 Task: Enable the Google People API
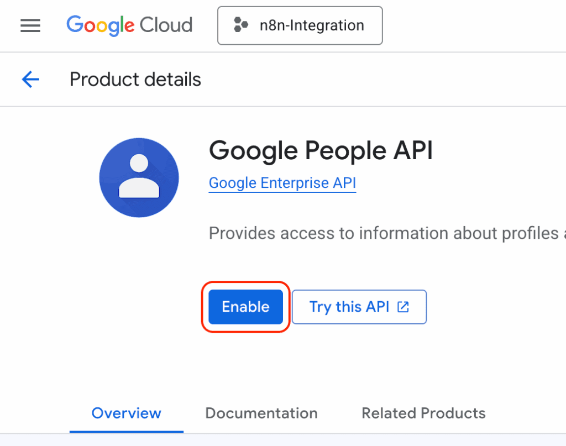245,307
